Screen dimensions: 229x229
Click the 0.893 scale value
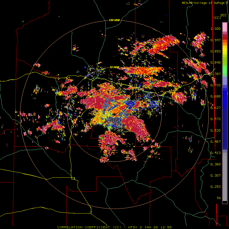tap(216, 51)
